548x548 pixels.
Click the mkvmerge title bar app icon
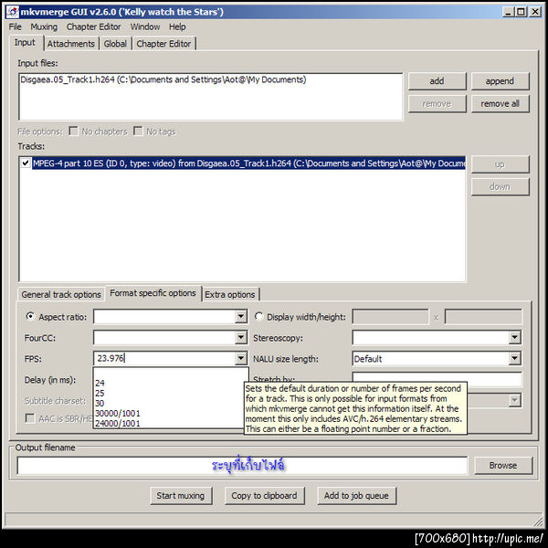pos(13,12)
